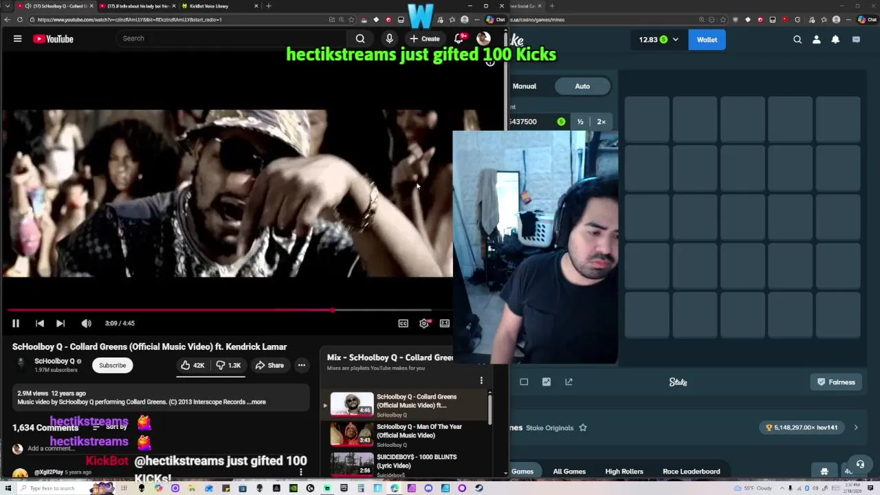880x495 pixels.
Task: Open the Stake user profile icon
Action: pyautogui.click(x=817, y=40)
